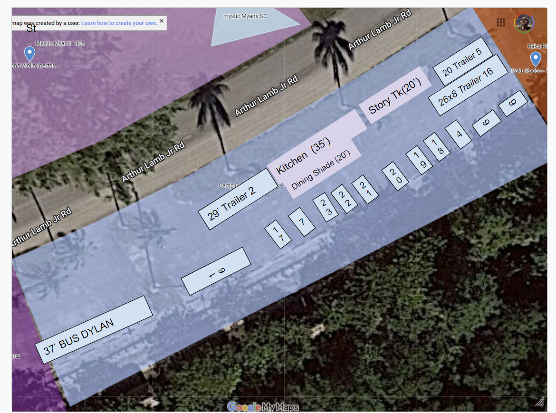
Task: Click the Raku Rodeo location pin
Action: click(x=535, y=58)
